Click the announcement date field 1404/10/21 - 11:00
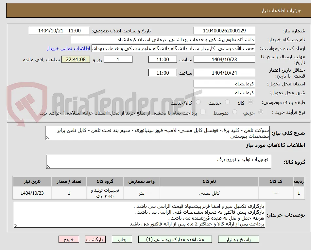 (59, 31)
